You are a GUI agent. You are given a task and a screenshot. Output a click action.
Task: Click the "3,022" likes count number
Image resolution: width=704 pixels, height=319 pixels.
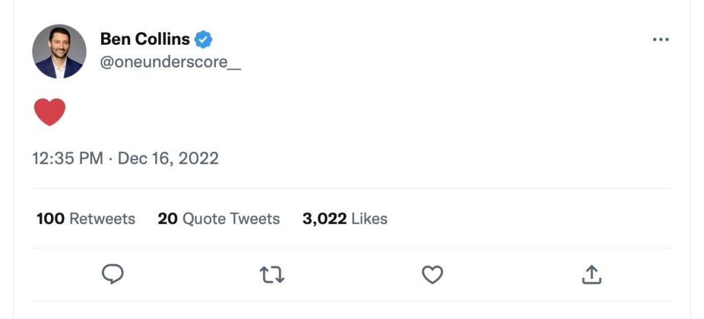tap(324, 219)
